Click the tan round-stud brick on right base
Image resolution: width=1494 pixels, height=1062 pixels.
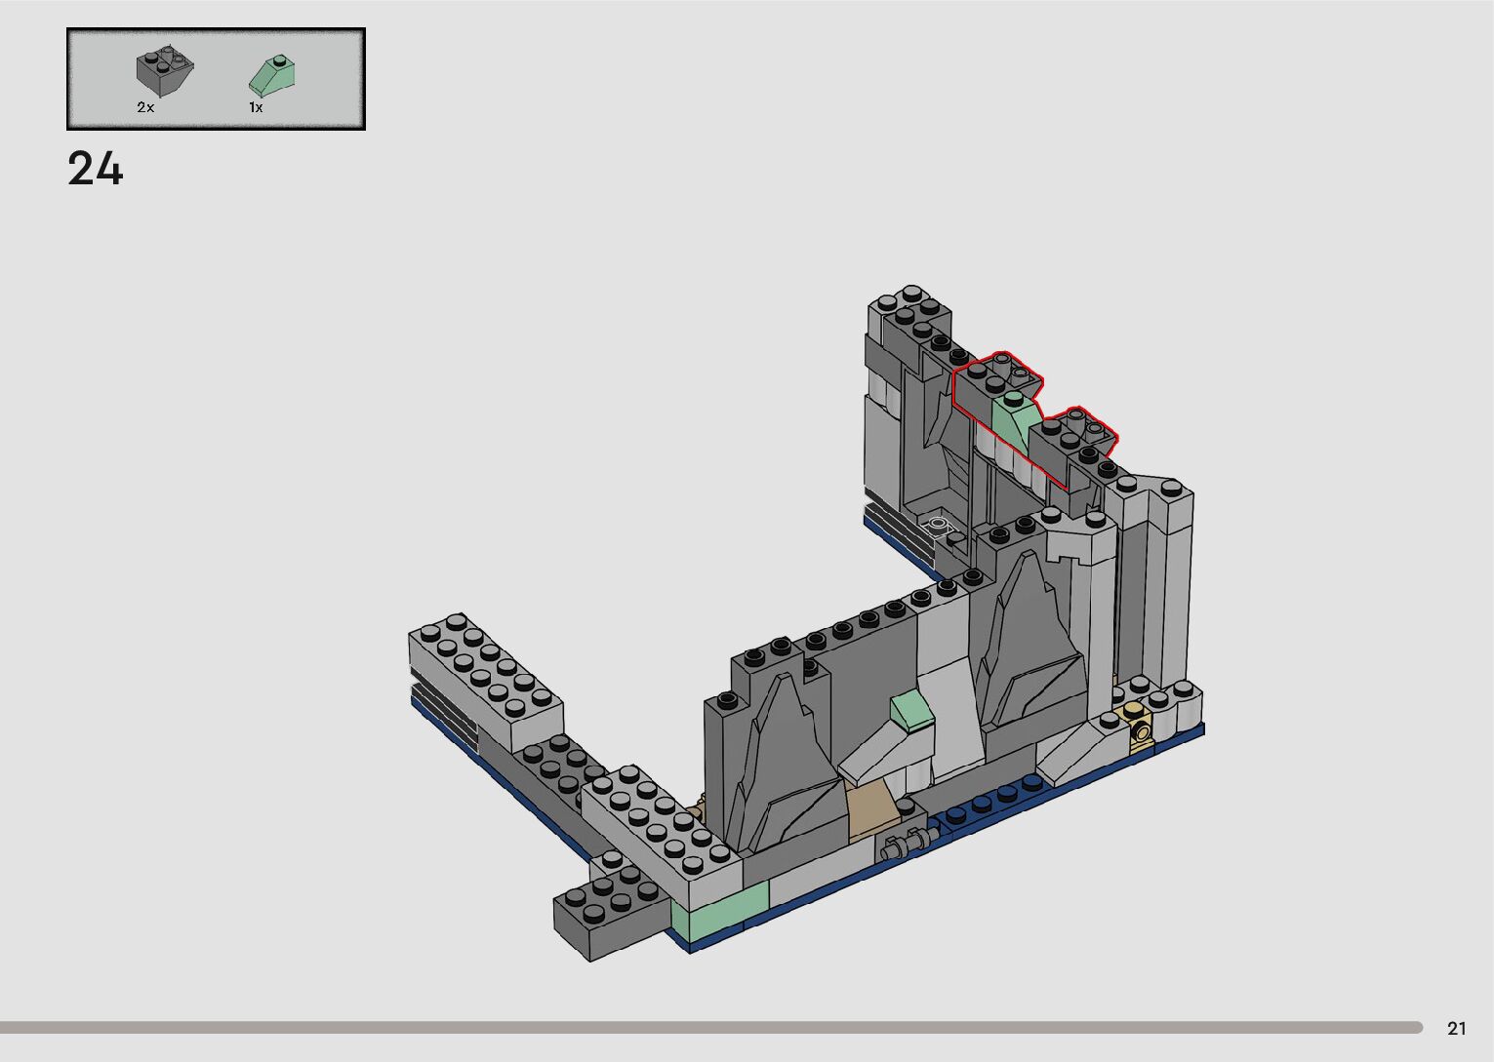[x=1140, y=727]
